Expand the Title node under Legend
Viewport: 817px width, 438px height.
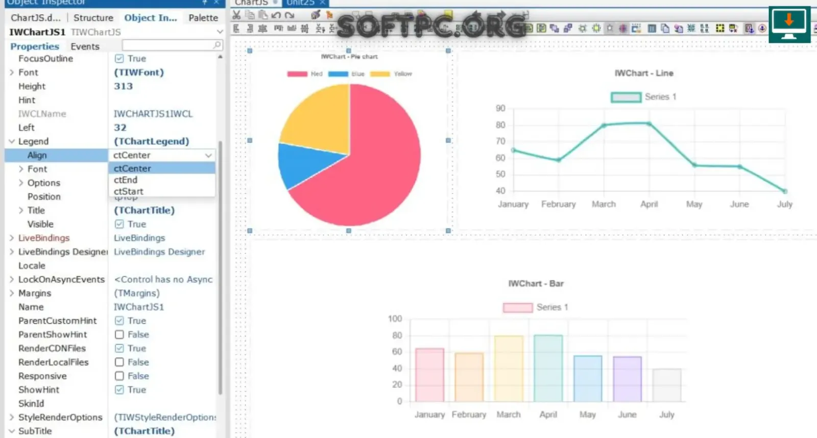pos(21,210)
